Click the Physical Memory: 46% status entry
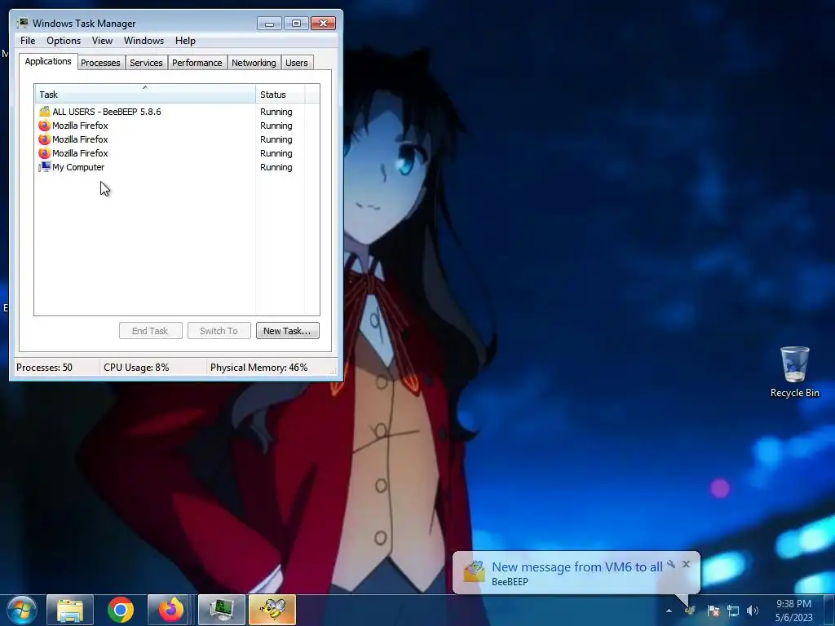The width and height of the screenshot is (835, 626). pos(258,368)
